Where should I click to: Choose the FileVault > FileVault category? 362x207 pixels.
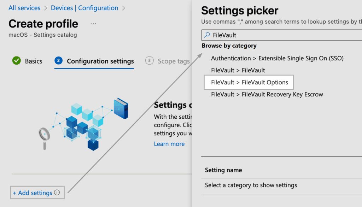tap(238, 70)
